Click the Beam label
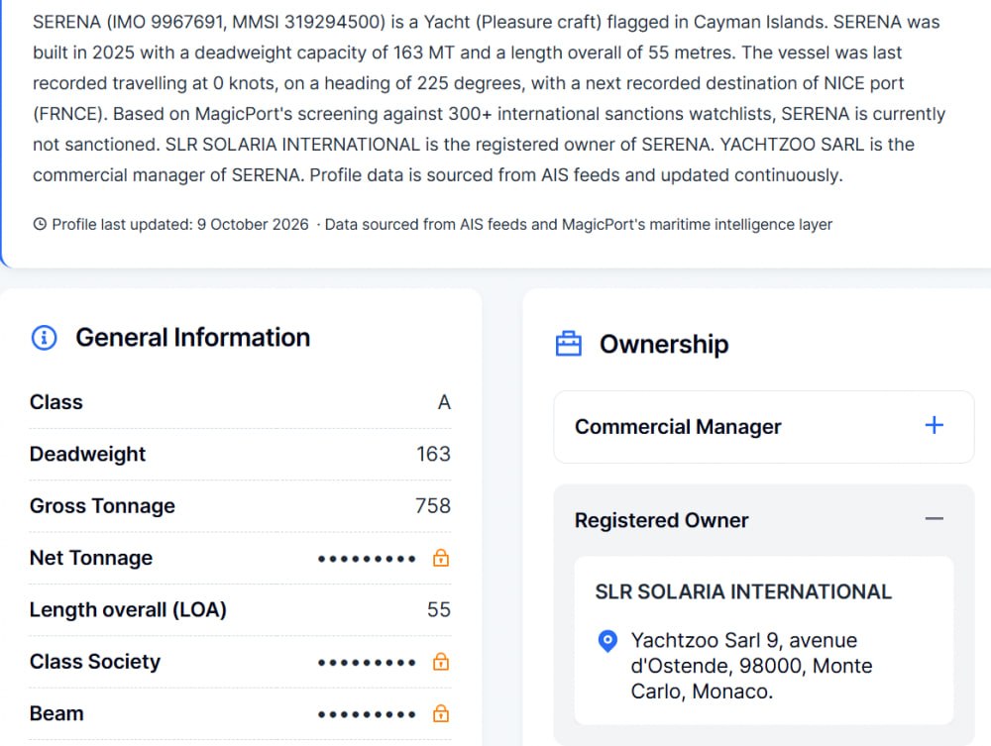 point(56,713)
